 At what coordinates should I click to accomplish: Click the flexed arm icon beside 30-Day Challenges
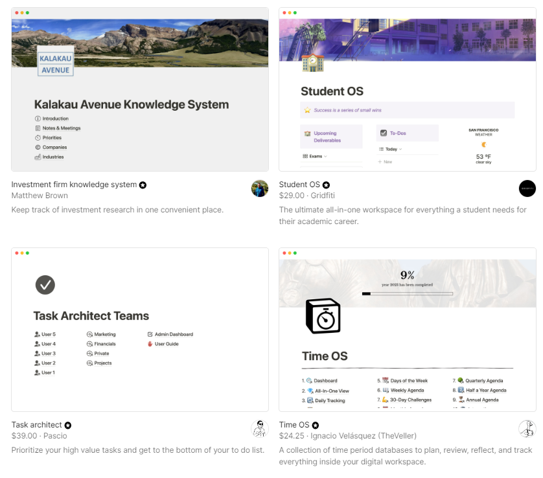385,400
